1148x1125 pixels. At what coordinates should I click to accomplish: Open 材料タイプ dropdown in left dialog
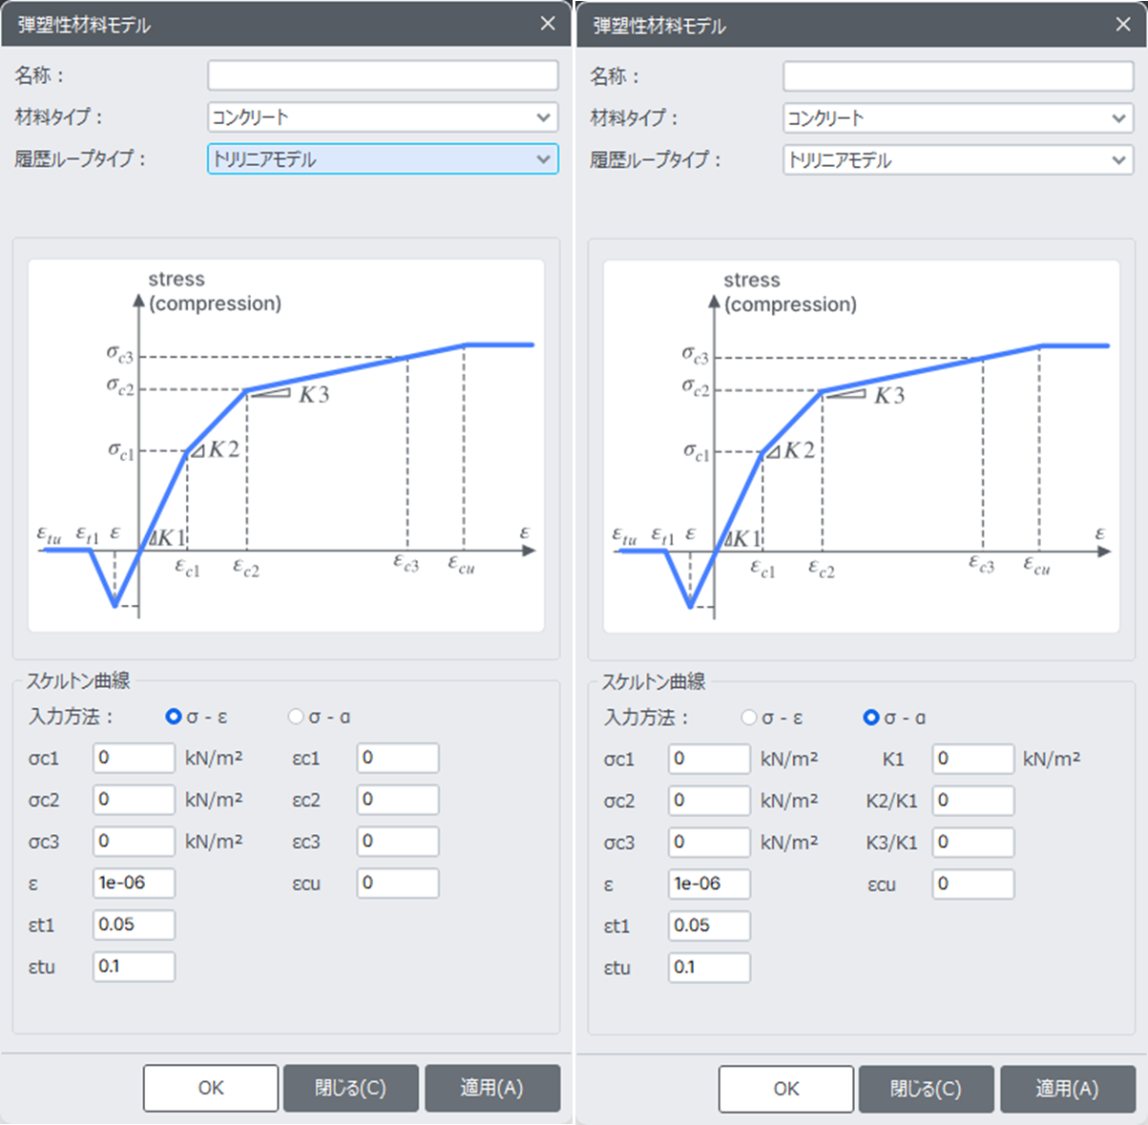[x=383, y=117]
